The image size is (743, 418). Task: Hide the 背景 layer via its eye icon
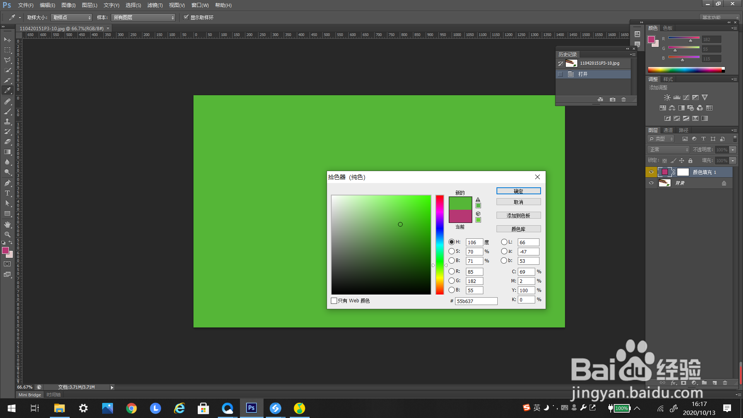[651, 183]
